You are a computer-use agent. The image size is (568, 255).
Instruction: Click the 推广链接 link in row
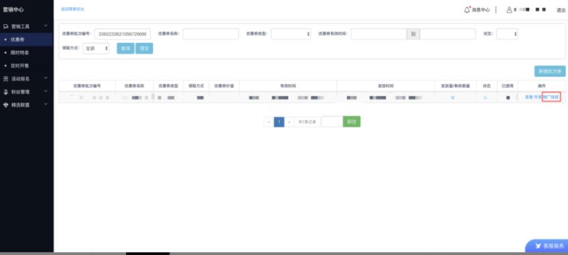(551, 97)
